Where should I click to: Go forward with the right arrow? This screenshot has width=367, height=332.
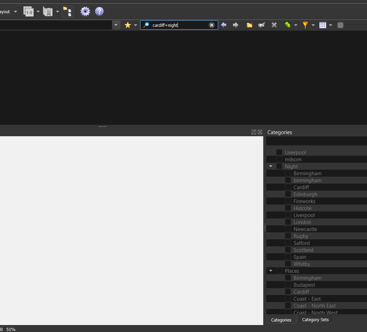[x=236, y=25]
